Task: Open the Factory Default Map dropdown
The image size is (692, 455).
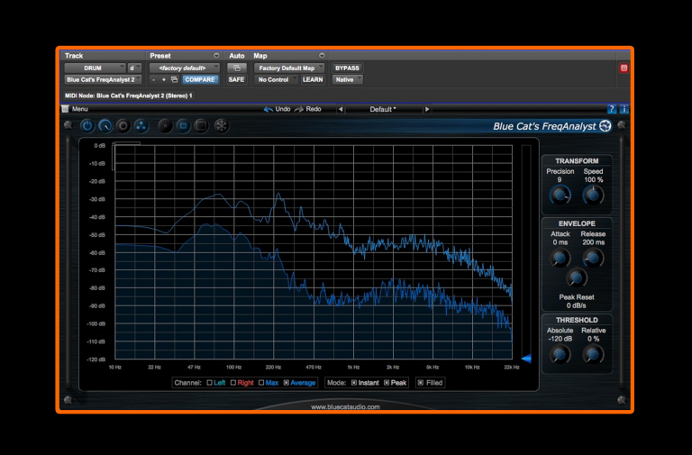Action: pos(289,68)
